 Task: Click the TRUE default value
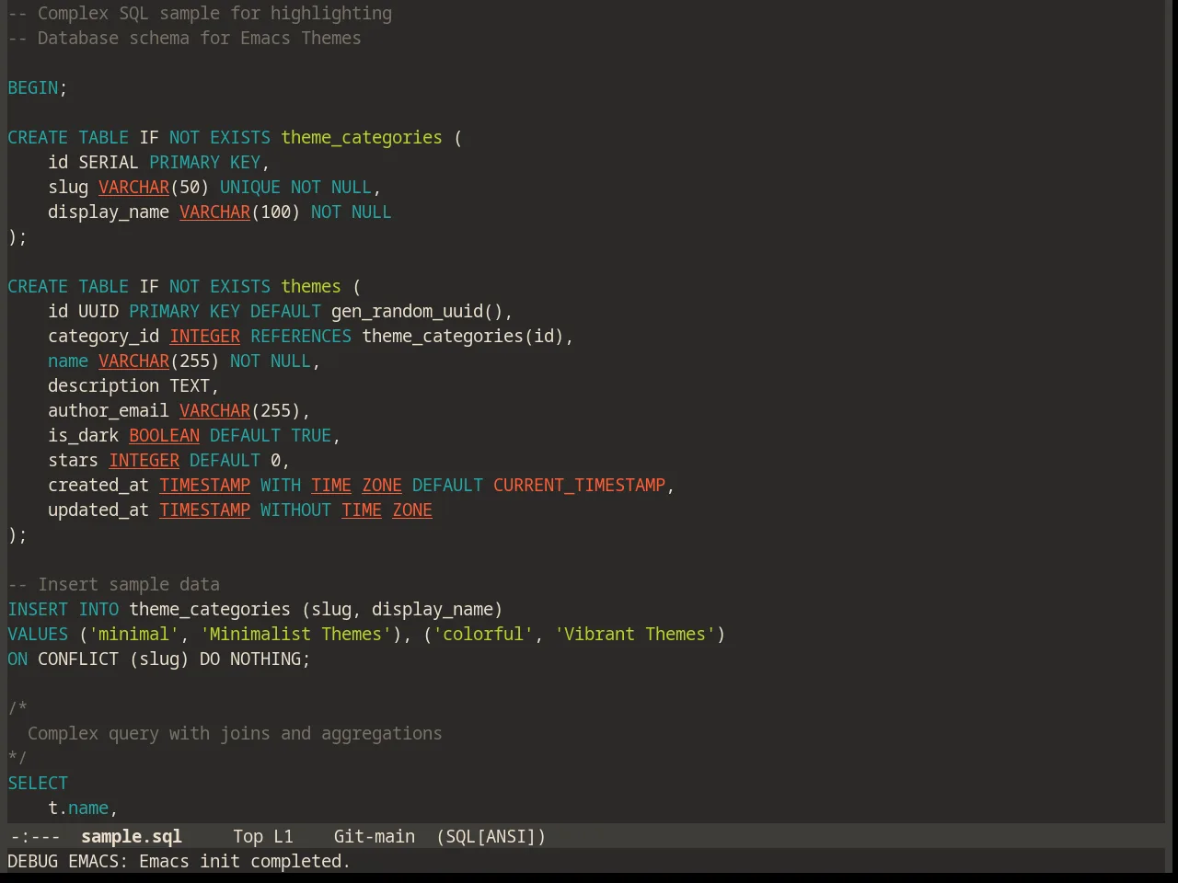[311, 435]
